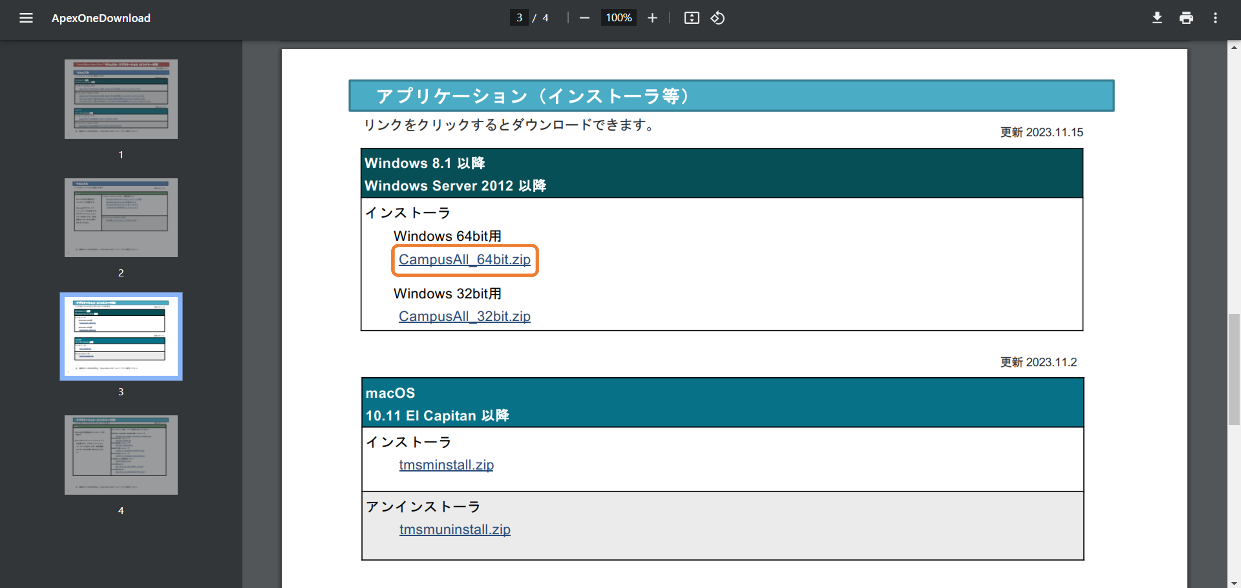Open the page 1 thumbnail
Image resolution: width=1241 pixels, height=588 pixels.
121,99
